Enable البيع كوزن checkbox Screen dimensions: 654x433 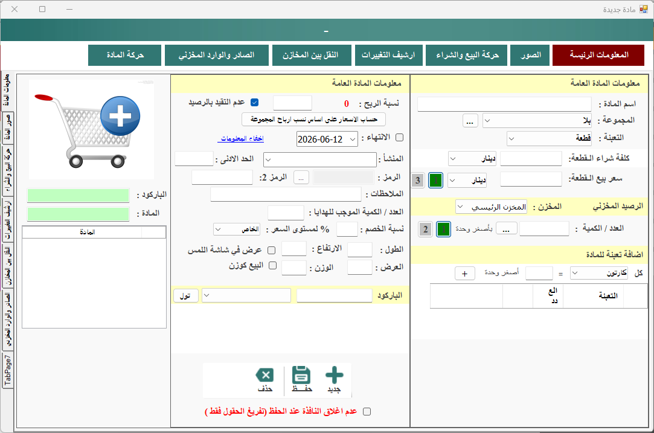click(x=273, y=266)
